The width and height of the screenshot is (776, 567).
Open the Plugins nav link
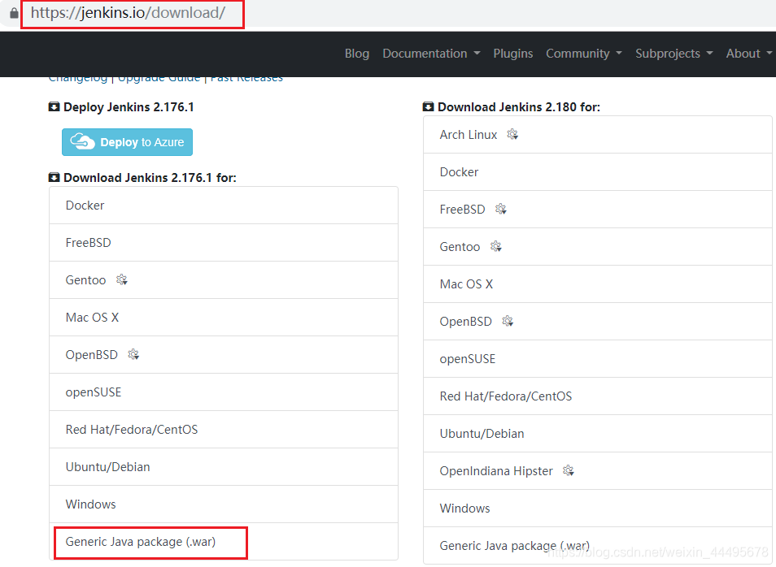tap(512, 54)
